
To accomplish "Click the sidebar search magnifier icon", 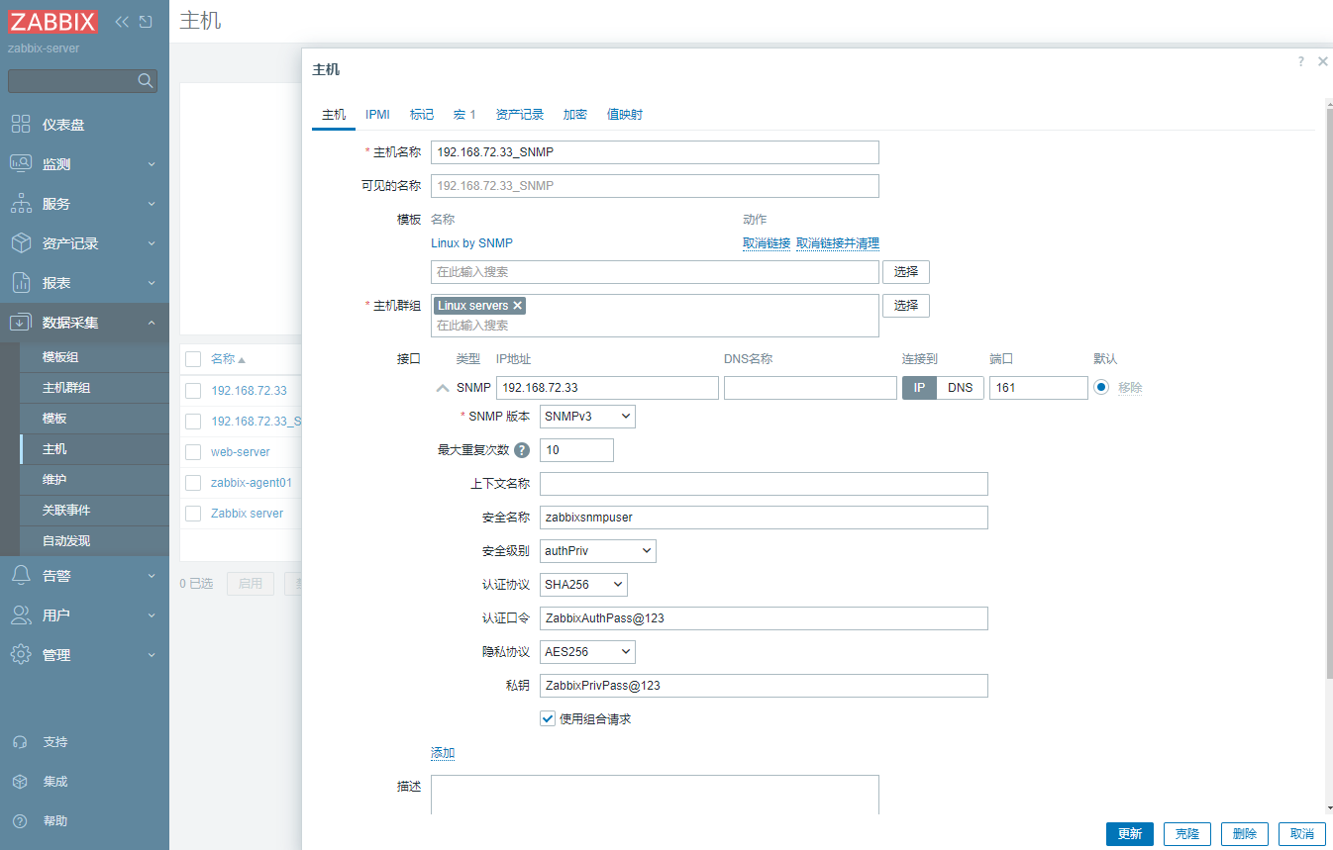I will click(145, 80).
